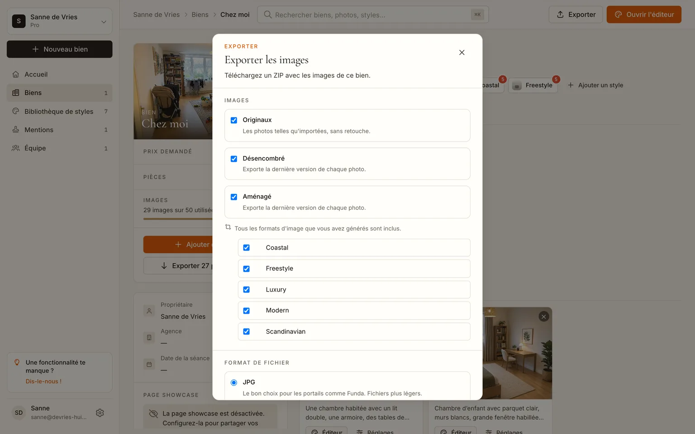The width and height of the screenshot is (695, 434).
Task: Click the images usage progress bar
Action: click(x=178, y=219)
